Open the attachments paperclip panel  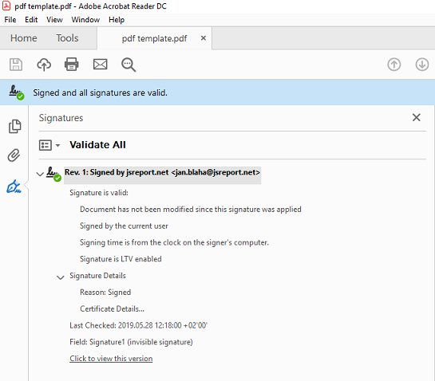click(14, 155)
